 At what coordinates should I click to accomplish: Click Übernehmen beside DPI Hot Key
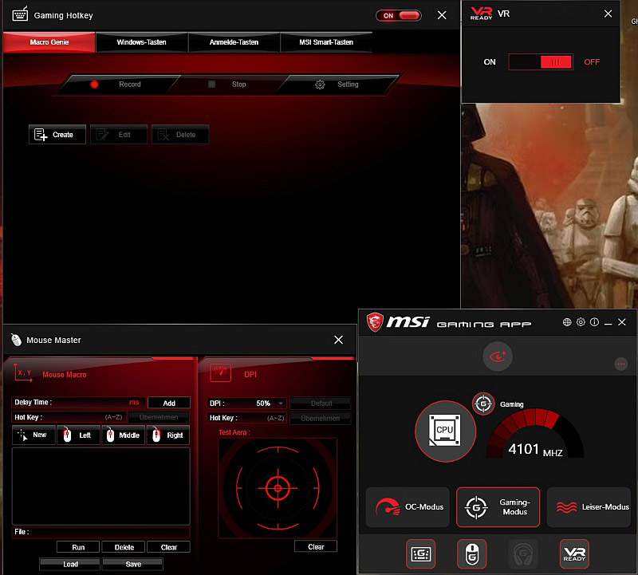(x=321, y=418)
